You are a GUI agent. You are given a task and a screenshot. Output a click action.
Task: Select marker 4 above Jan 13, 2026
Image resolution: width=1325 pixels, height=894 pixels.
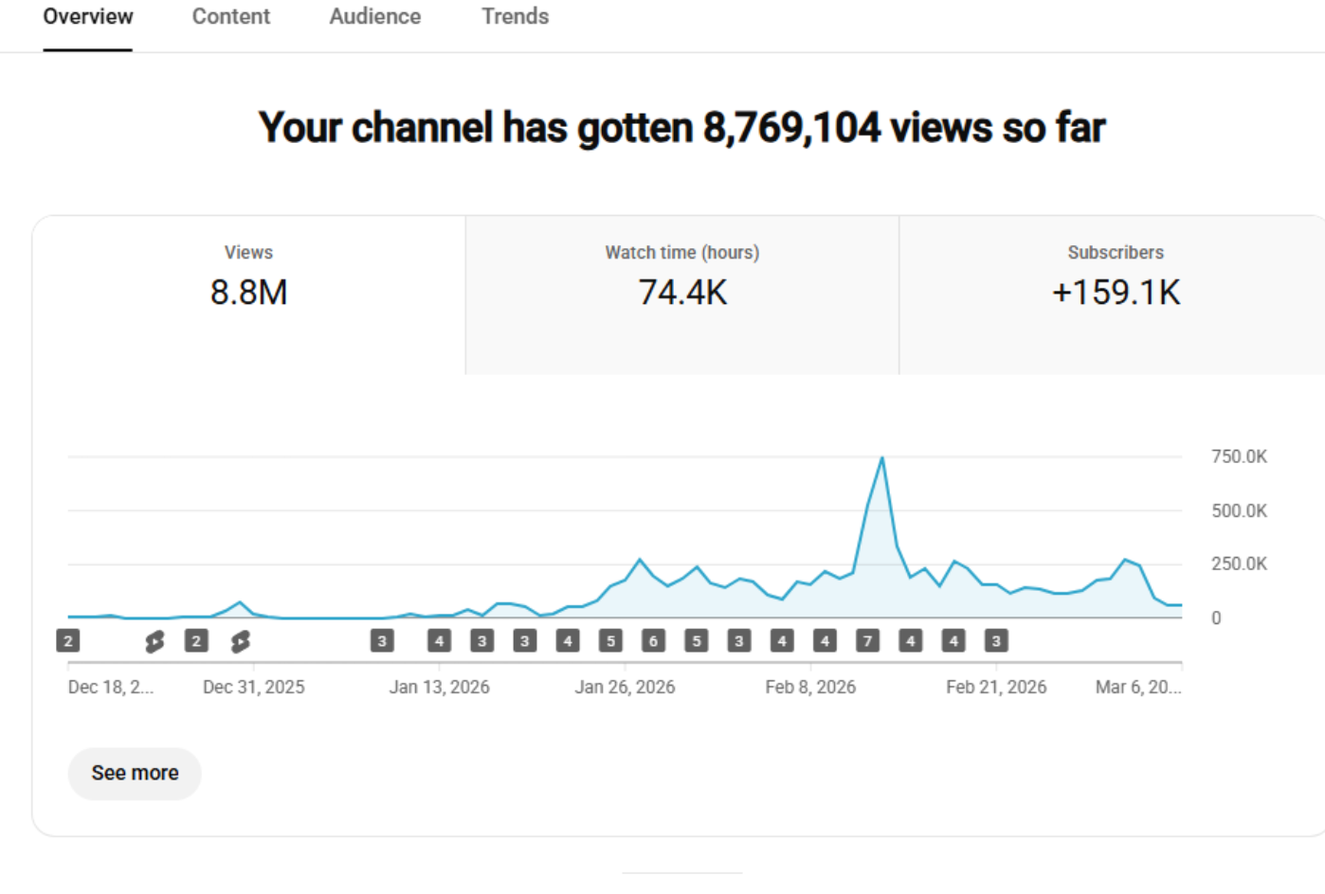coord(439,641)
